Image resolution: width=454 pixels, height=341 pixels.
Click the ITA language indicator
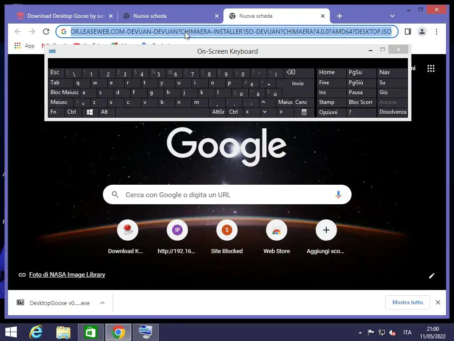point(407,333)
